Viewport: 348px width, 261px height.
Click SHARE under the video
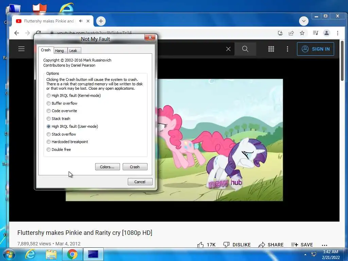tap(271, 244)
